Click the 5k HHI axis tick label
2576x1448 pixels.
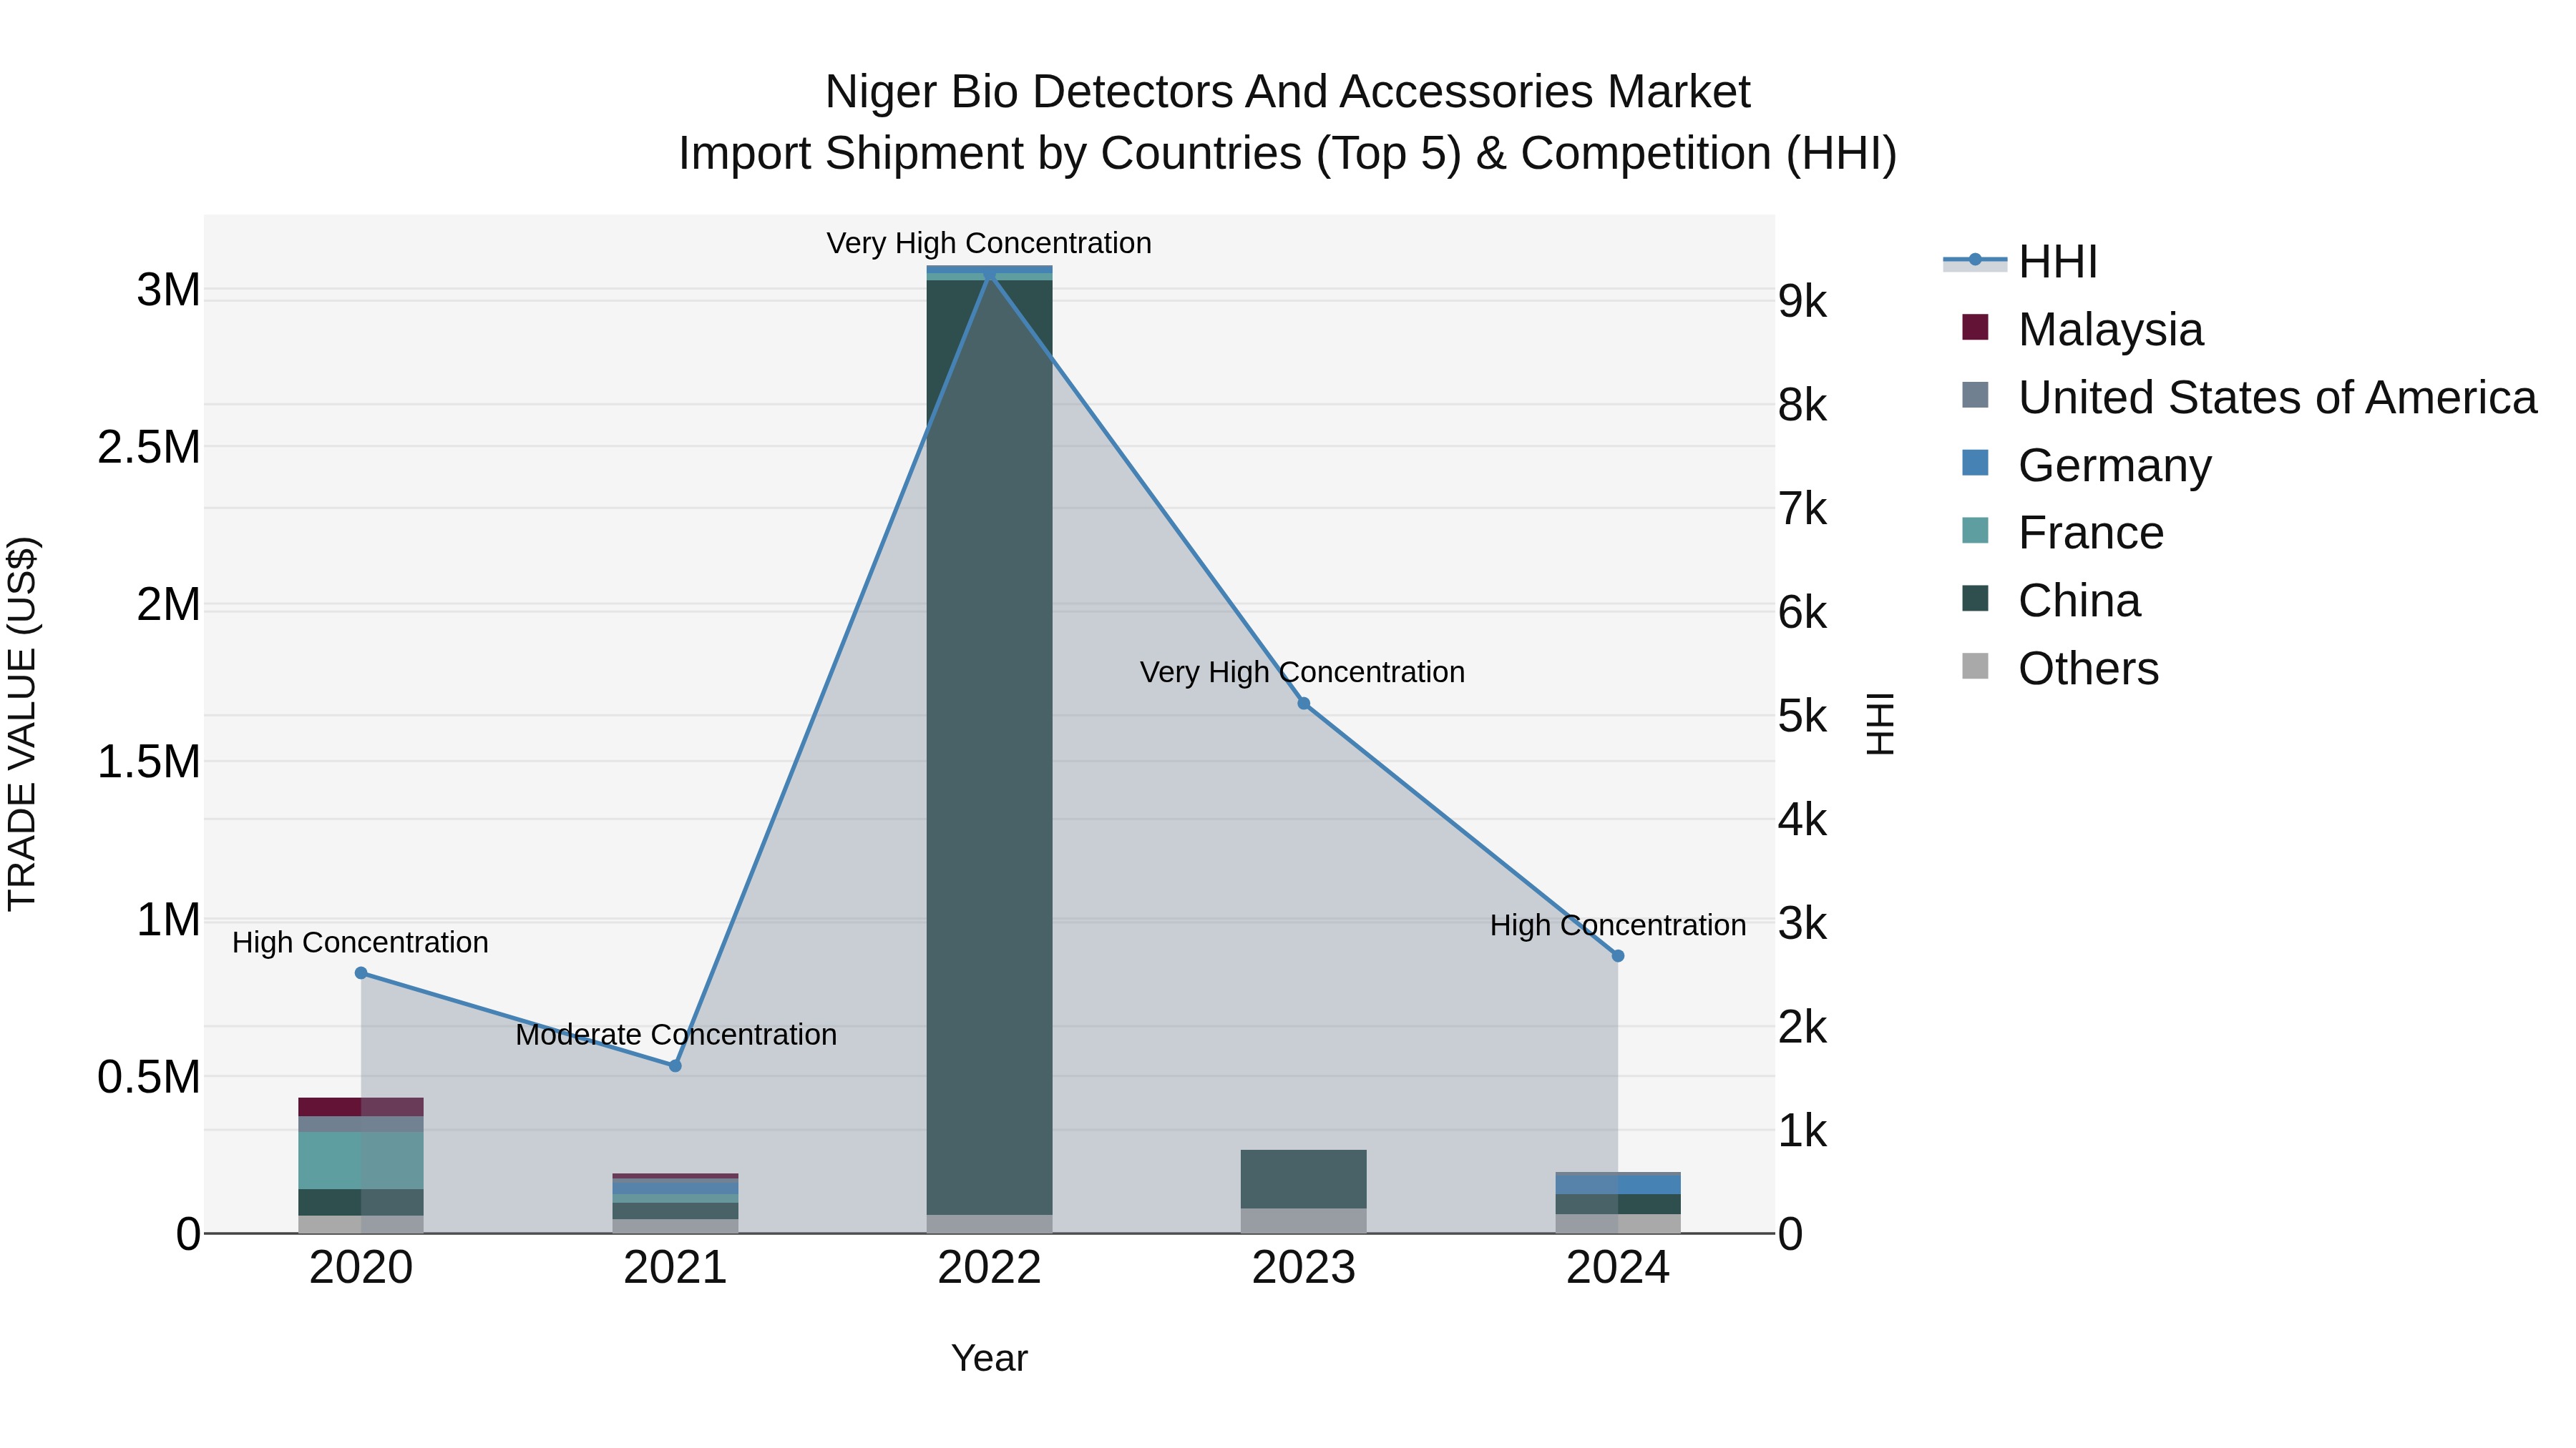[1803, 716]
